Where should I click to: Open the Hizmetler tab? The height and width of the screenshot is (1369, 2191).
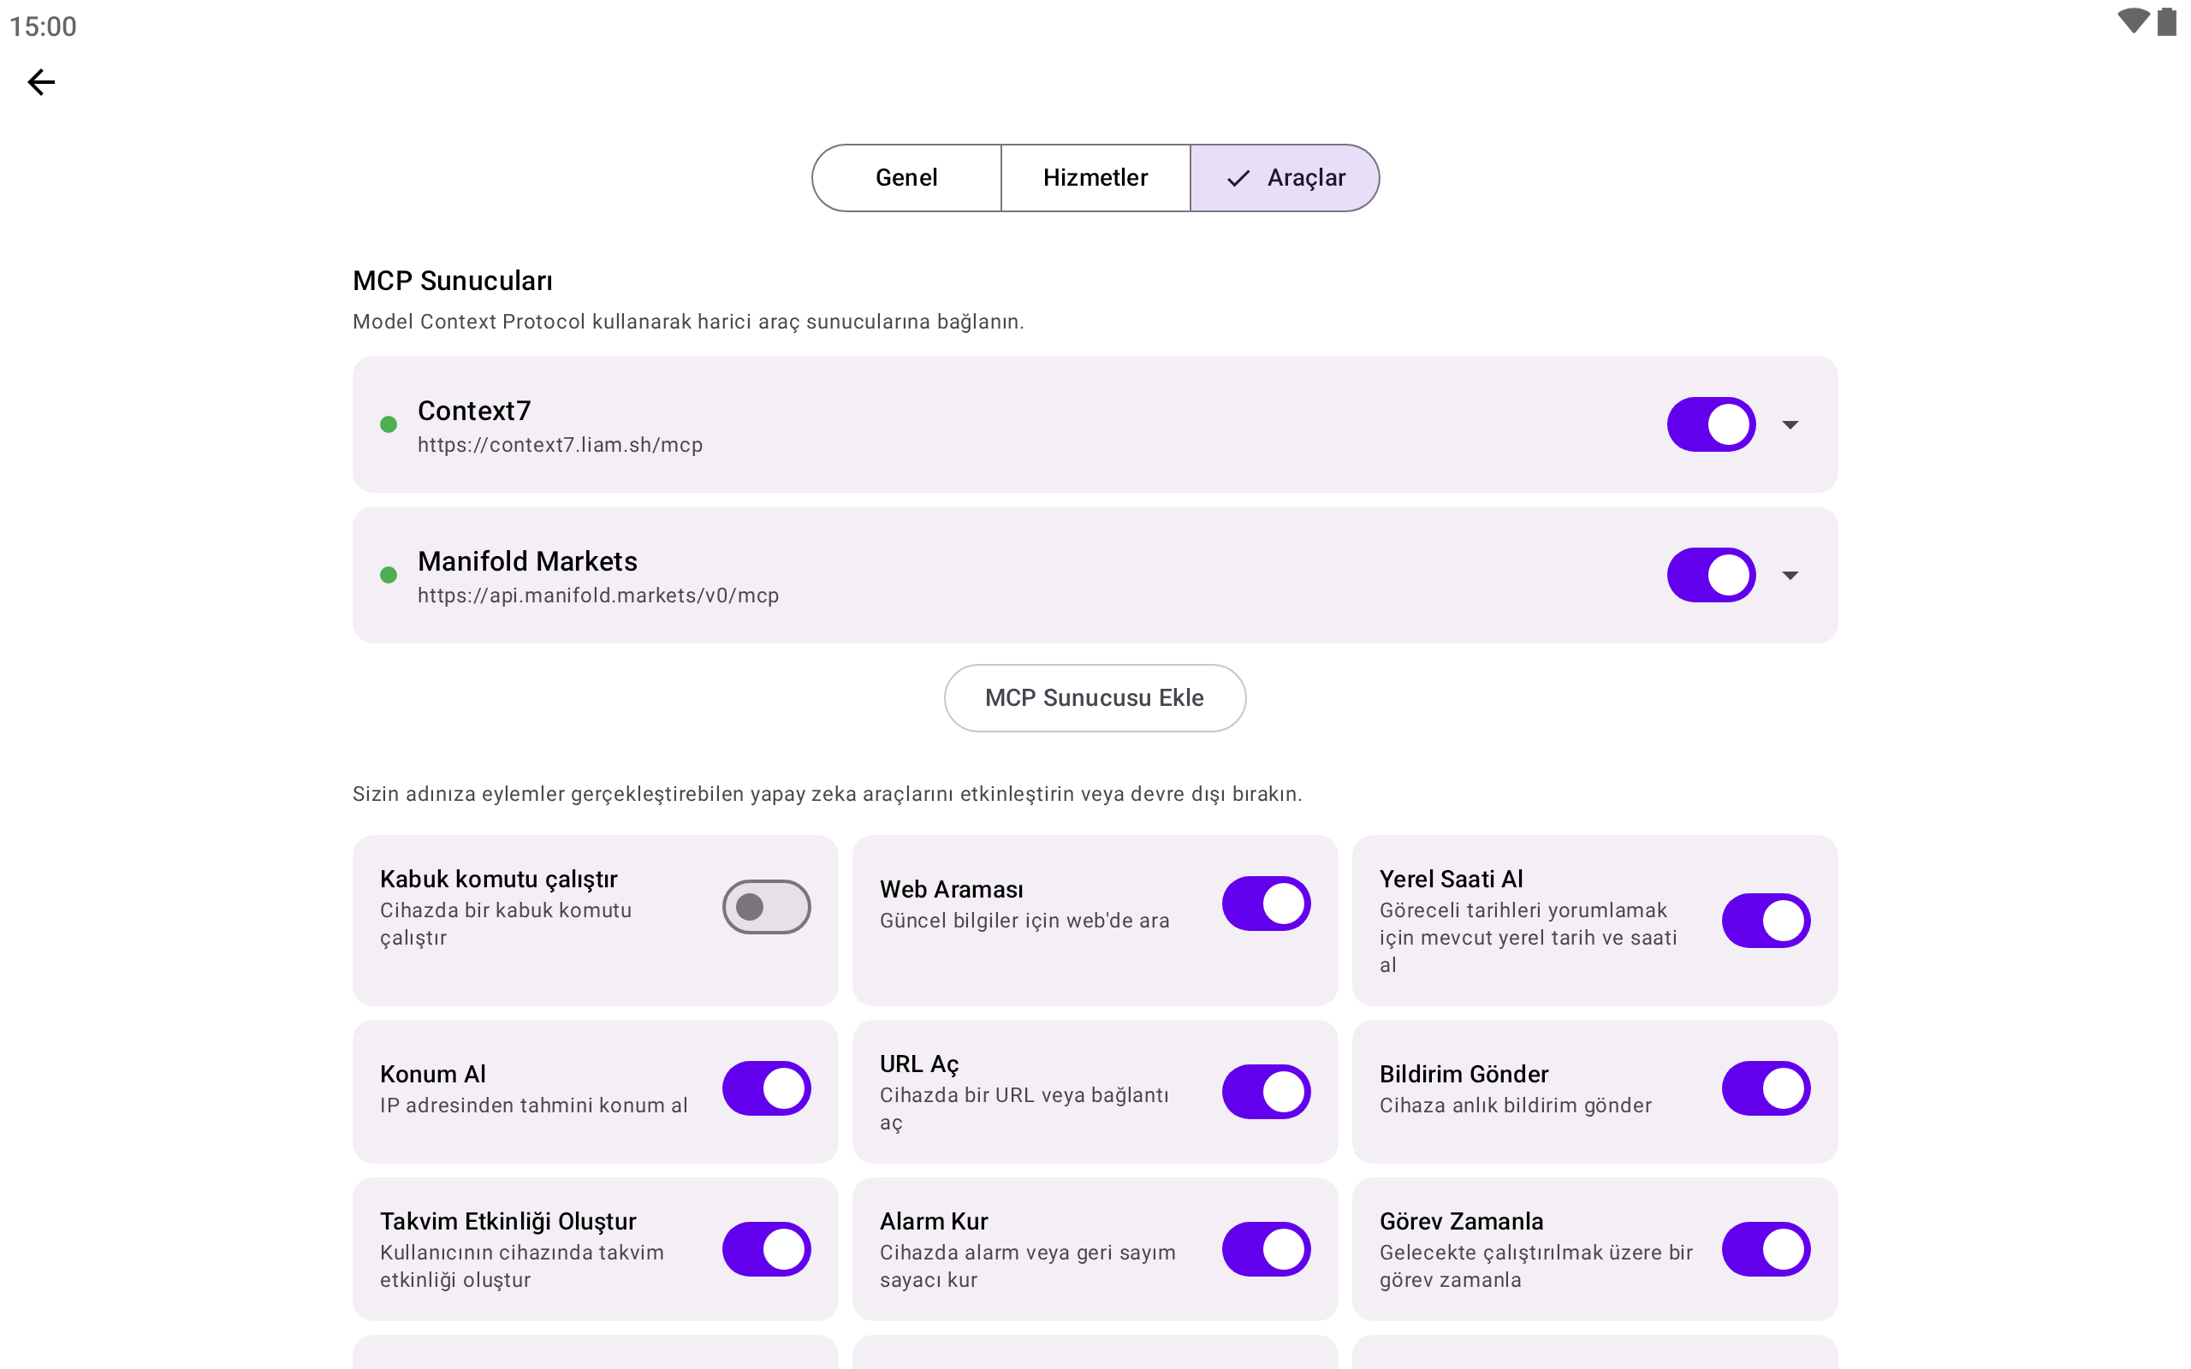[1095, 178]
